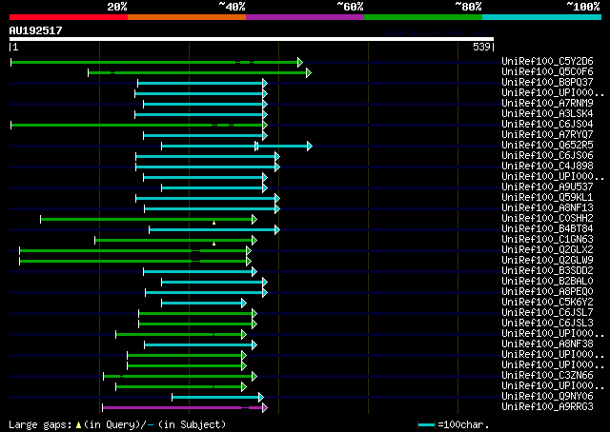Select the purple alignment bar for A9RRG3
610x432 pixels.
(x=183, y=408)
